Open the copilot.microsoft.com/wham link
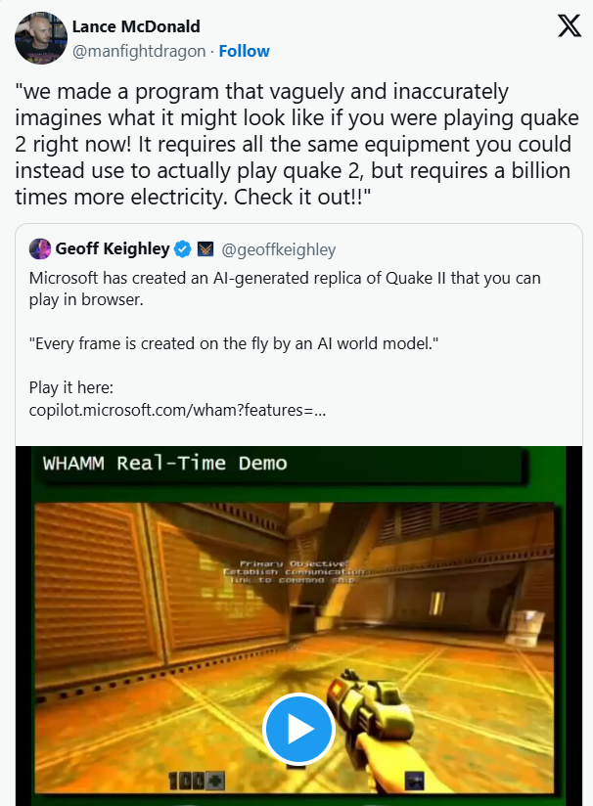Viewport: 593px width, 806px height. pos(177,410)
